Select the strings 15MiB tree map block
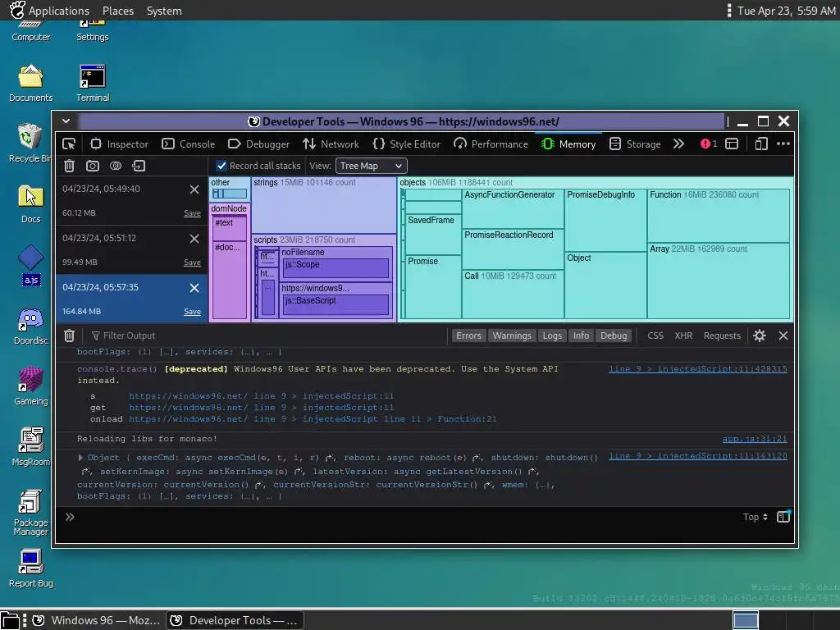The width and height of the screenshot is (840, 630). click(x=324, y=205)
